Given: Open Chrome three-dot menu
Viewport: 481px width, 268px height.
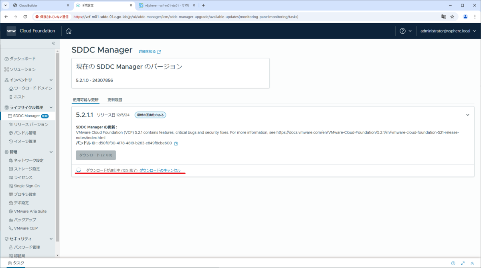Looking at the screenshot, I should [x=475, y=17].
